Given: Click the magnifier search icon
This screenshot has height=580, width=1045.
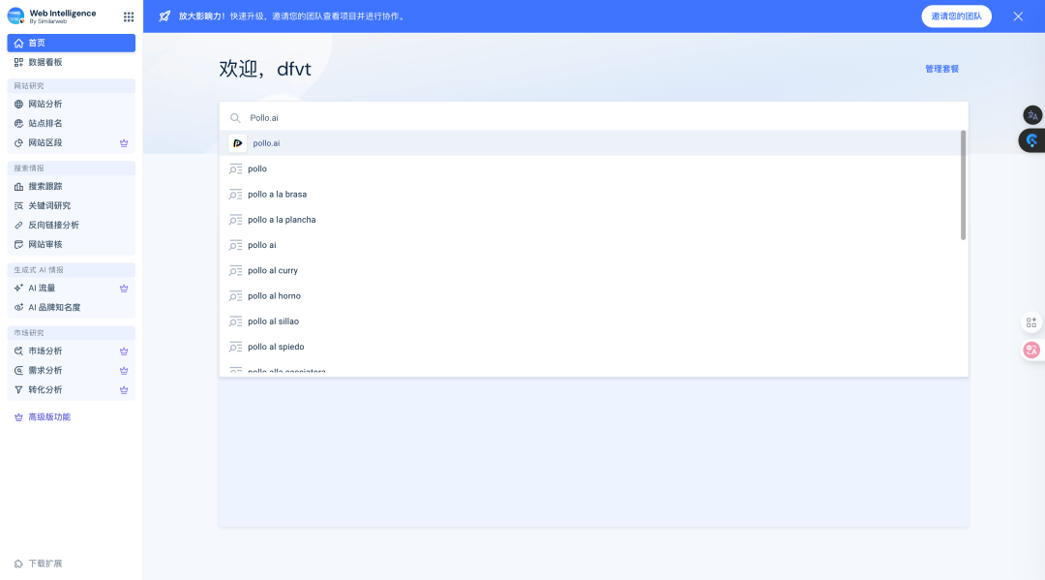Looking at the screenshot, I should click(235, 118).
